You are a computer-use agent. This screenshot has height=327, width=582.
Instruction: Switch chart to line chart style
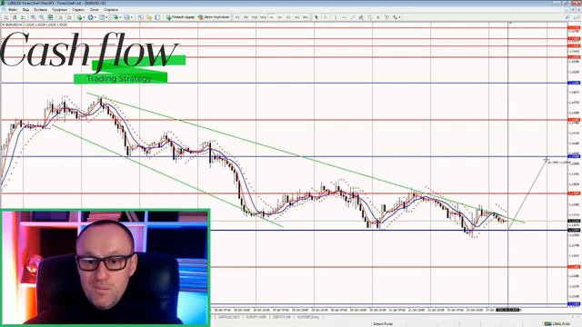23,17
